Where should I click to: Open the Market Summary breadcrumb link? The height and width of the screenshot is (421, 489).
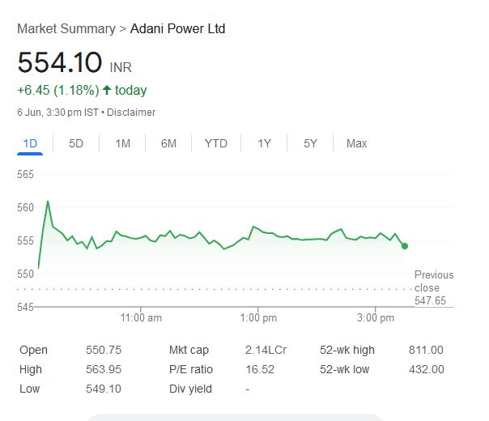(x=66, y=28)
